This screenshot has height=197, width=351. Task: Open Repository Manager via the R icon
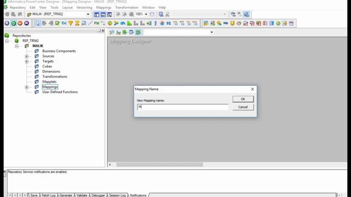[7, 23]
